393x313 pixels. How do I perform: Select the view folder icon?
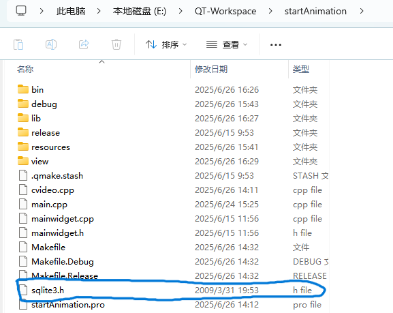pos(23,161)
